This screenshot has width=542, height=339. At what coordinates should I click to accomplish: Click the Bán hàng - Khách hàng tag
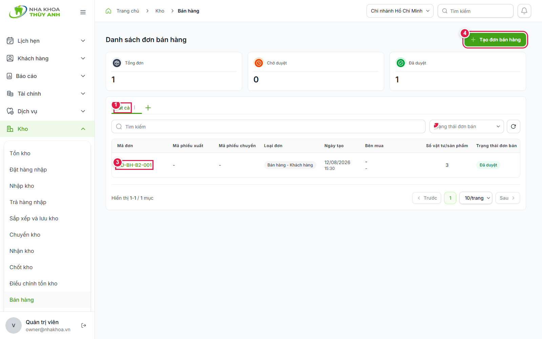(290, 165)
